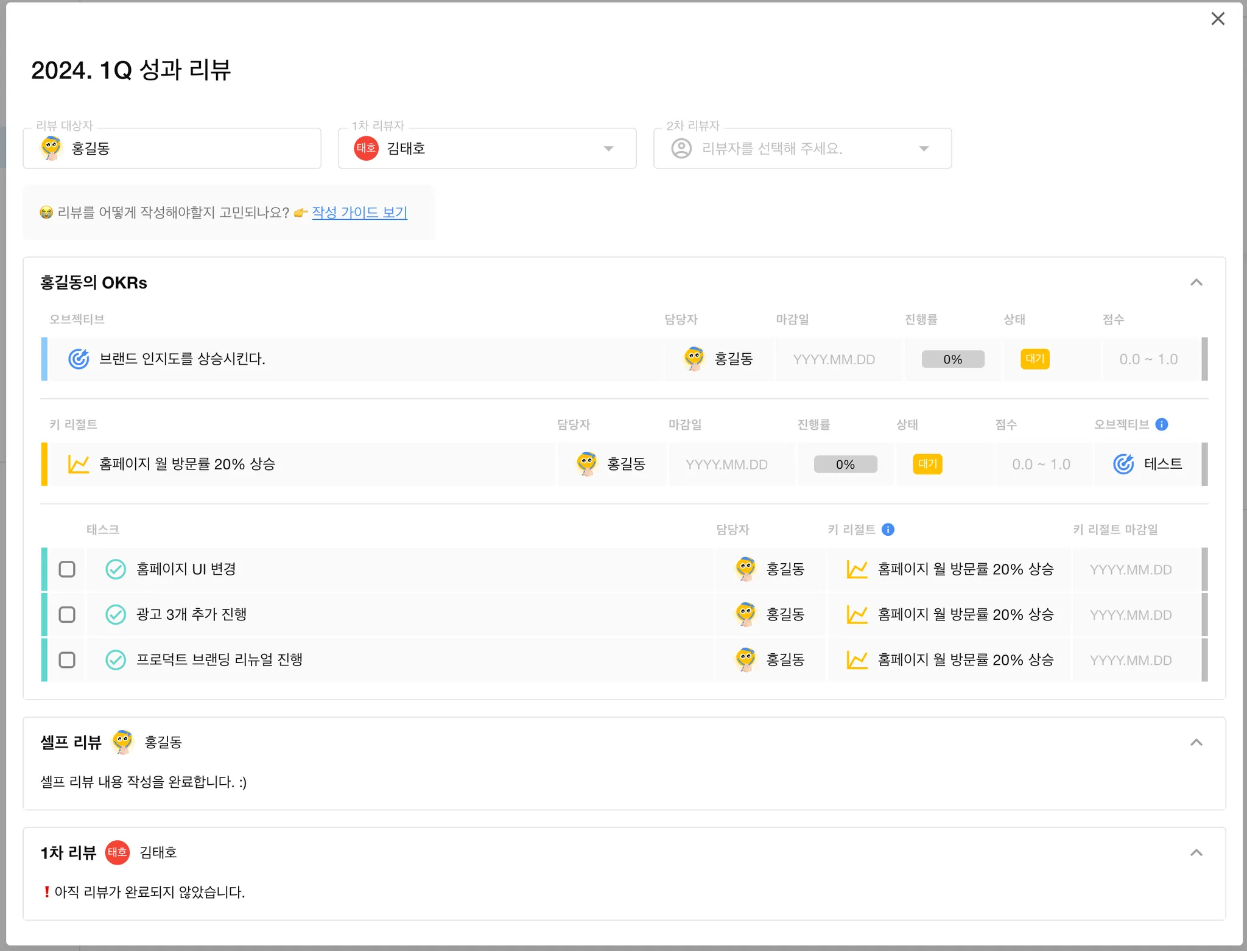The height and width of the screenshot is (951, 1247).
Task: Collapse the 셀프 리뷰 section
Action: pos(1196,742)
